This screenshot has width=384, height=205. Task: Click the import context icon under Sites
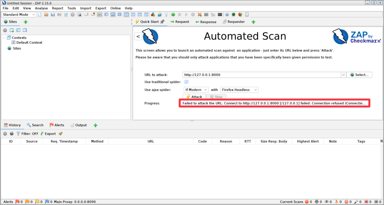tap(18, 30)
